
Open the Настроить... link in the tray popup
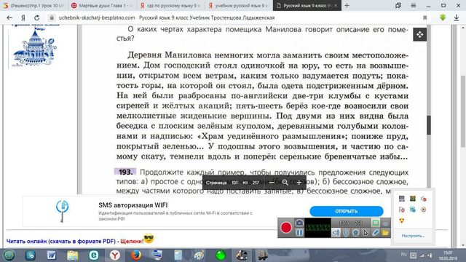[413, 236]
